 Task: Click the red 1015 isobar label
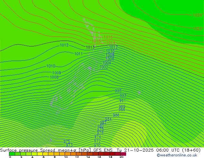(x=96, y=41)
